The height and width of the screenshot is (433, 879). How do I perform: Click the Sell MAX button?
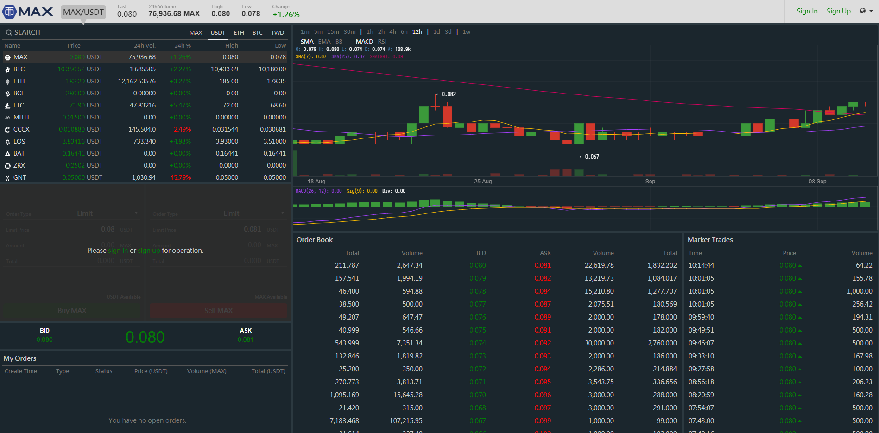coord(219,311)
